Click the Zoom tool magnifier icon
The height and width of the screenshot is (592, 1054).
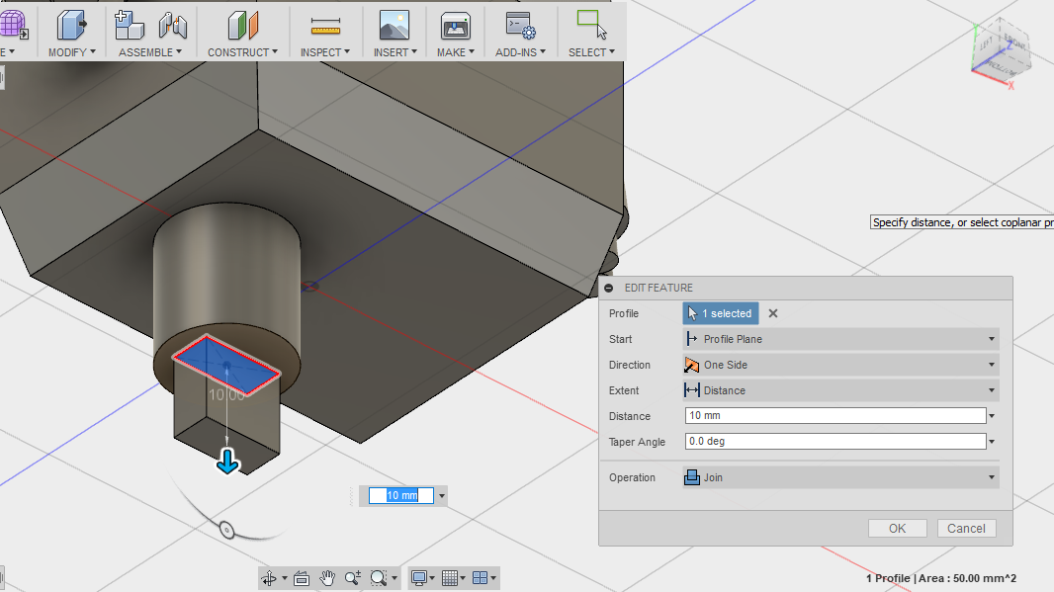pos(352,577)
